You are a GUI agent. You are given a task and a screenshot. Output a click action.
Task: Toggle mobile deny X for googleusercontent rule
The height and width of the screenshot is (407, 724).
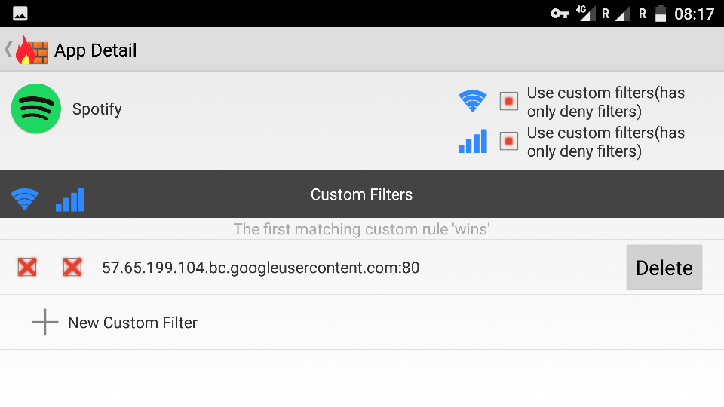click(72, 267)
